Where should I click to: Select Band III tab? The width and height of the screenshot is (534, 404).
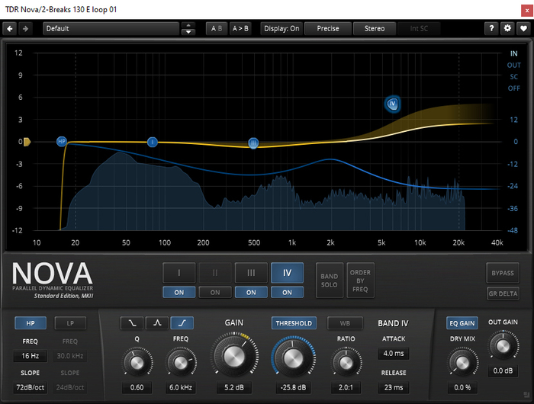pyautogui.click(x=250, y=273)
